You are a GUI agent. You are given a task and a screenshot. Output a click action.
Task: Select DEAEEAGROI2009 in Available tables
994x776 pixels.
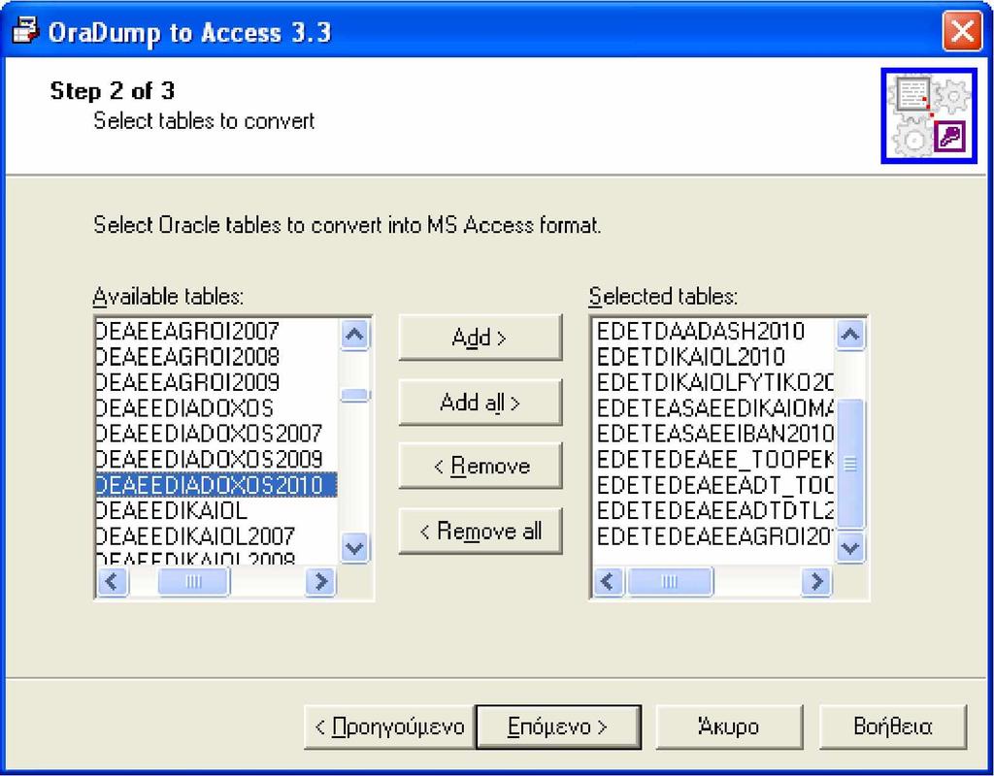tap(216, 382)
